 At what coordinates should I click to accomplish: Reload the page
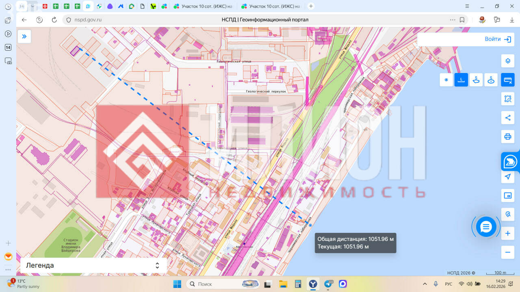pyautogui.click(x=54, y=19)
